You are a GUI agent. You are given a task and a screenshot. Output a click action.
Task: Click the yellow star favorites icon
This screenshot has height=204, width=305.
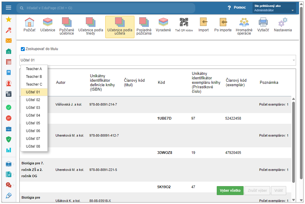9,19
